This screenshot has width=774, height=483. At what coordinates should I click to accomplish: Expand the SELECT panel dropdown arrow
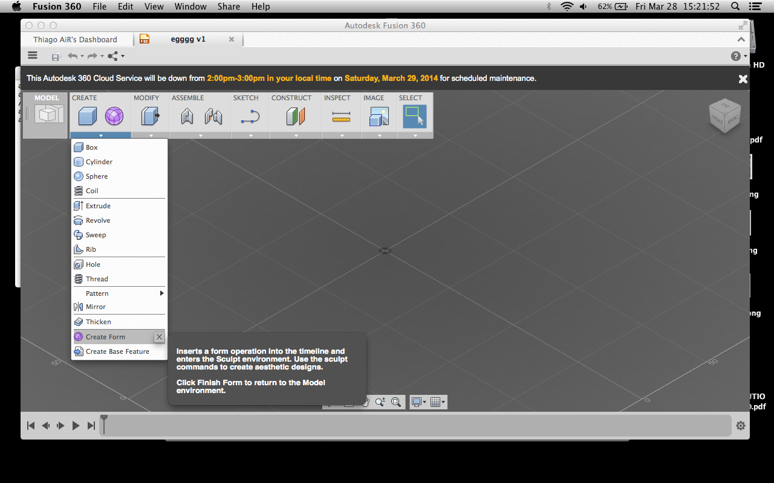[415, 136]
